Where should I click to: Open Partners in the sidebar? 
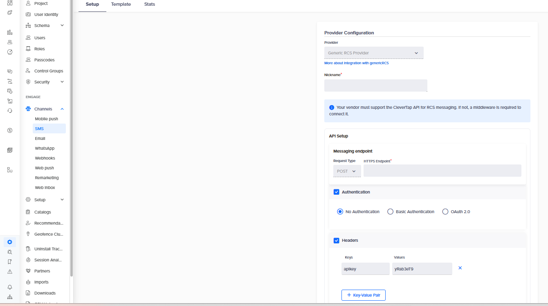pyautogui.click(x=42, y=271)
